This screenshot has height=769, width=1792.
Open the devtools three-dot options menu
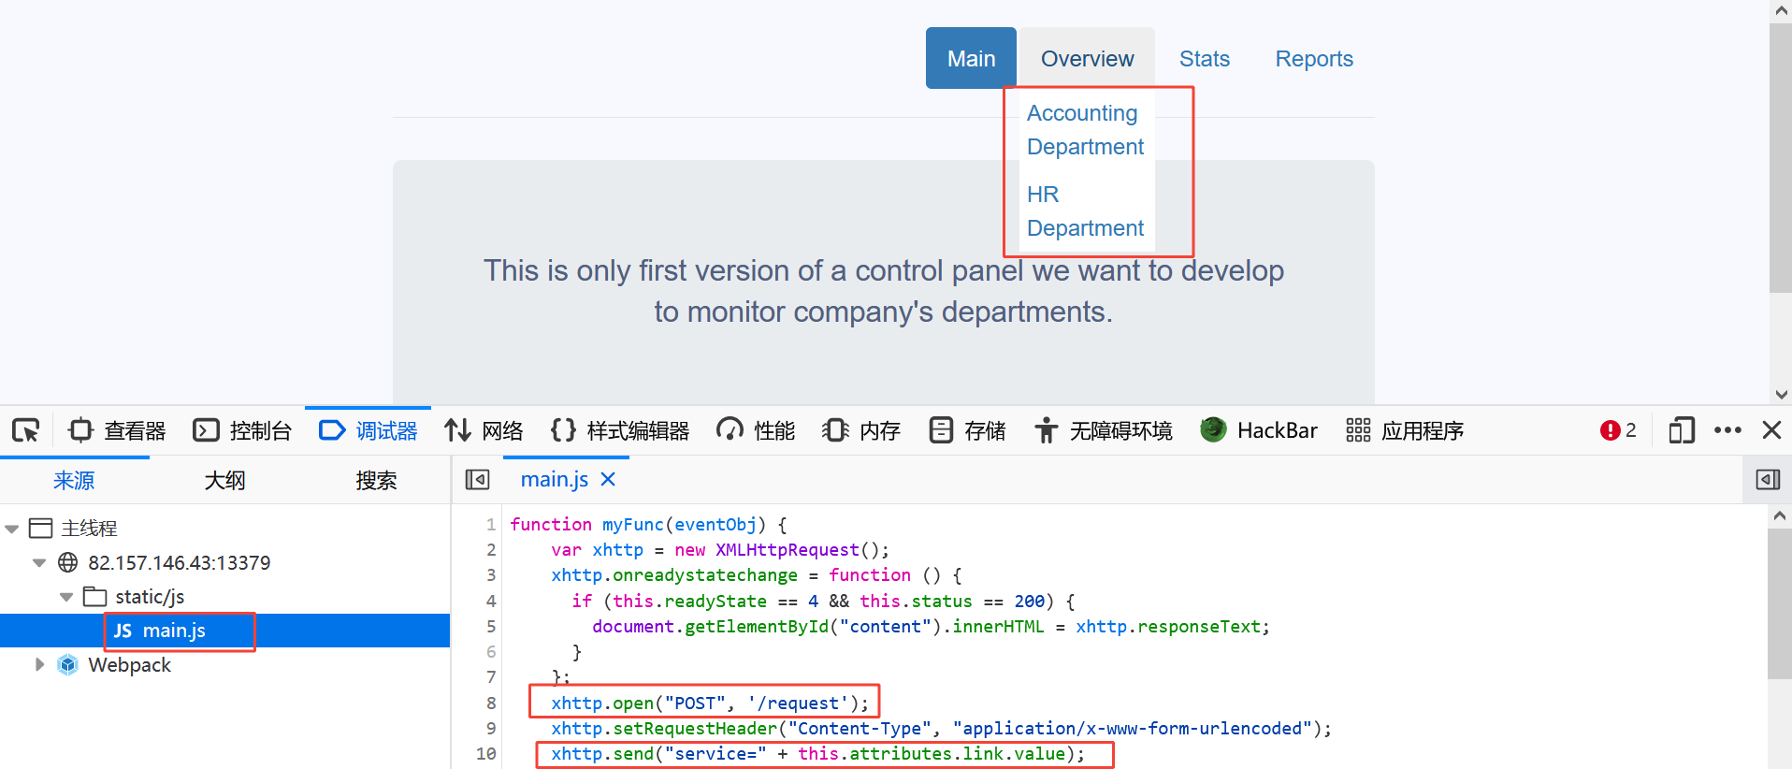1727,430
